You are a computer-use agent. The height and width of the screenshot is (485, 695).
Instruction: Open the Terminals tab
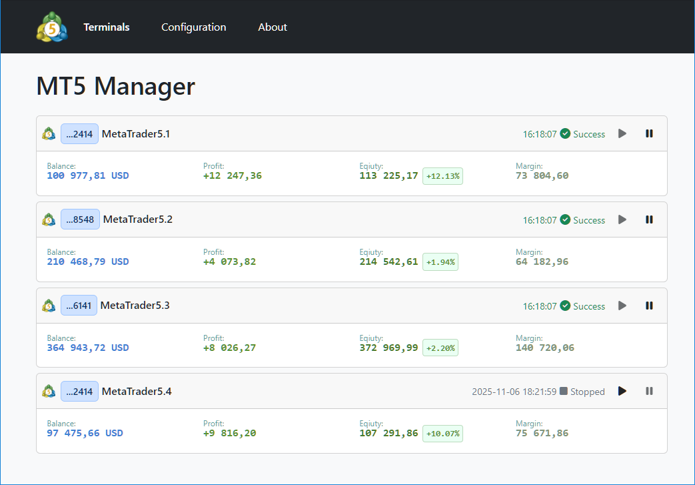tap(107, 27)
